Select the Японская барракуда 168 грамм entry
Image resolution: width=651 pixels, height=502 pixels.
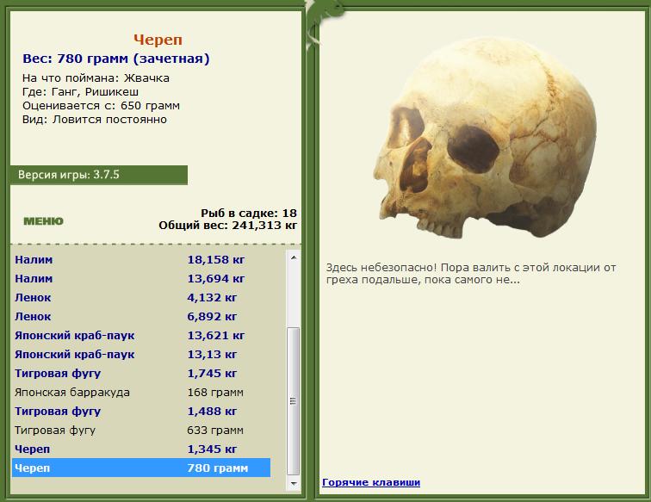coord(141,393)
